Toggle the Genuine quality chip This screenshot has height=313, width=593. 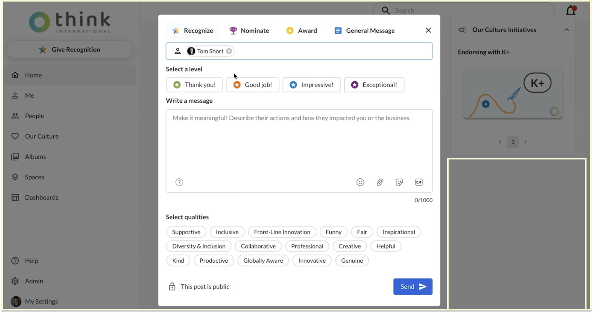point(352,260)
